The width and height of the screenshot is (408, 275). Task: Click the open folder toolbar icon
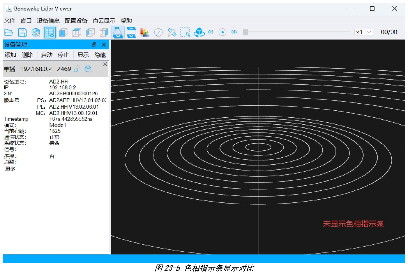tap(9, 32)
